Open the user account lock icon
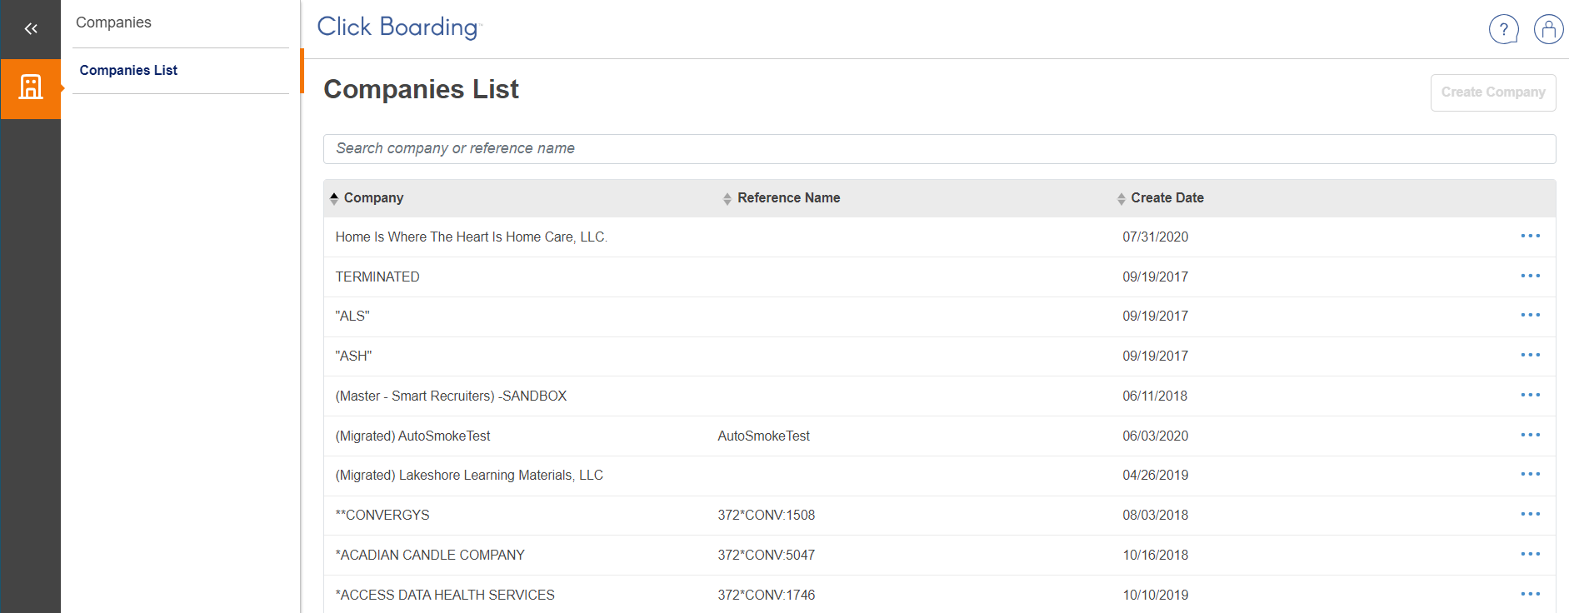Screen dimensions: 1569x613 [x=1548, y=30]
